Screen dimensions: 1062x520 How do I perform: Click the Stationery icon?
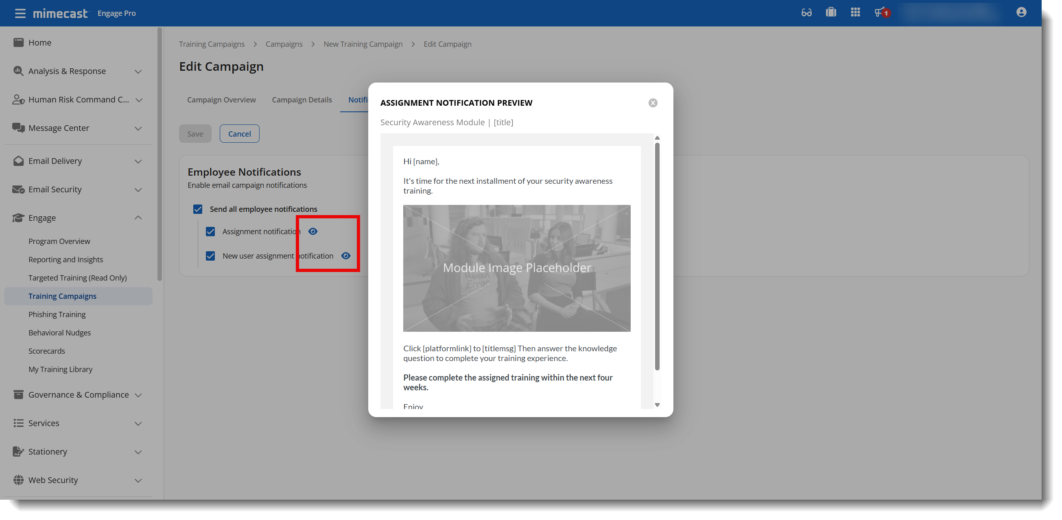18,451
